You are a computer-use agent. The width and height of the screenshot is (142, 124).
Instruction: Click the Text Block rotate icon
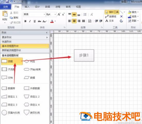[121, 21]
